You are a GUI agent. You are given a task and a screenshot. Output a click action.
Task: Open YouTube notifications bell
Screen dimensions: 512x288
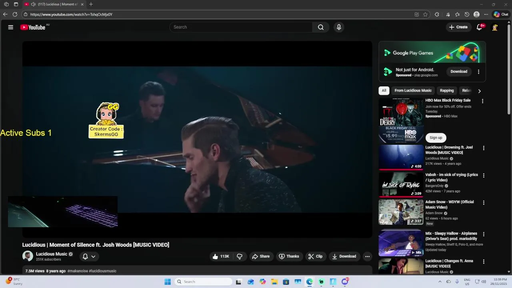pos(479,27)
